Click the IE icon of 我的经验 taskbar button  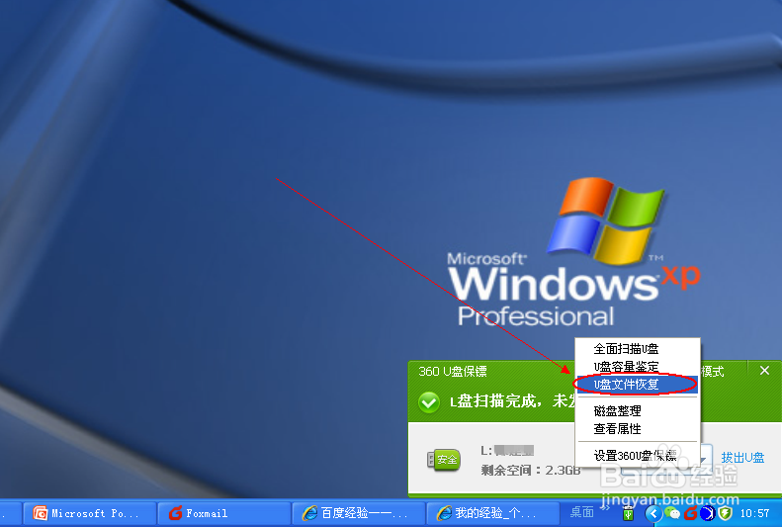[x=444, y=513]
